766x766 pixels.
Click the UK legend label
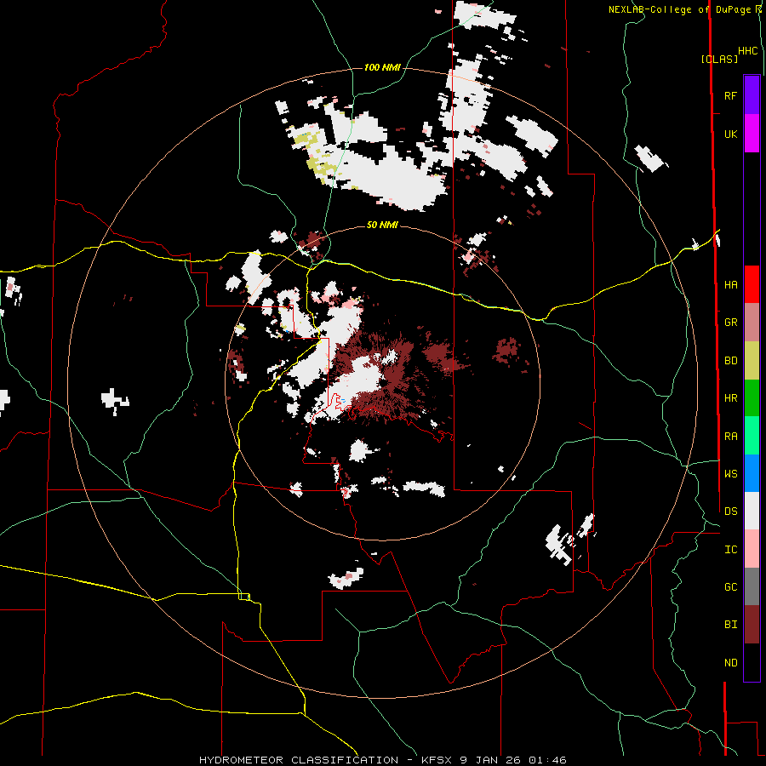click(x=730, y=134)
